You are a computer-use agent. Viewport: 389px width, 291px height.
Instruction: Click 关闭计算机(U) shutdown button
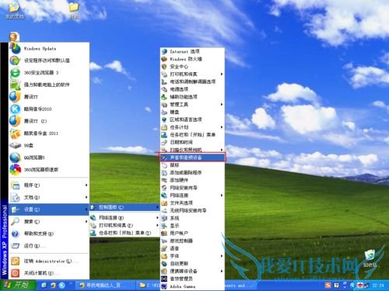[49, 273]
